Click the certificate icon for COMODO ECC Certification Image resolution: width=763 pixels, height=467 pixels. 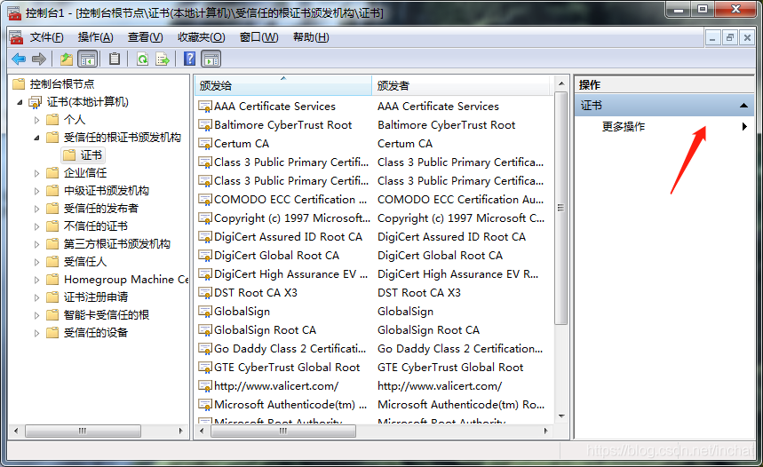coord(205,200)
